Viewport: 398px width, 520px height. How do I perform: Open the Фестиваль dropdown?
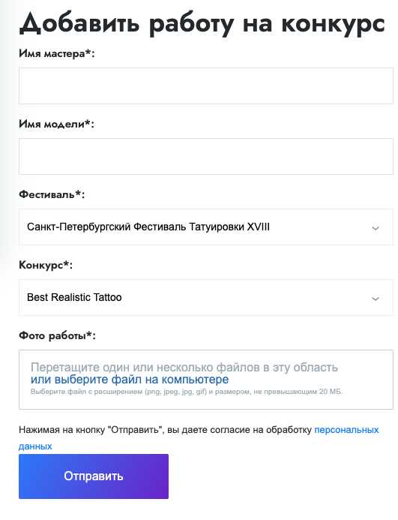pyautogui.click(x=206, y=227)
